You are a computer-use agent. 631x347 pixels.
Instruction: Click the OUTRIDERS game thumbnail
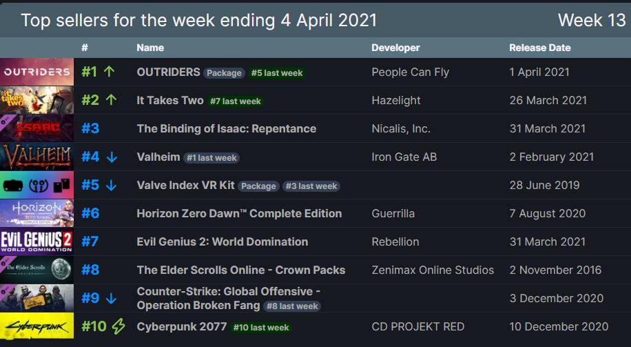click(37, 72)
